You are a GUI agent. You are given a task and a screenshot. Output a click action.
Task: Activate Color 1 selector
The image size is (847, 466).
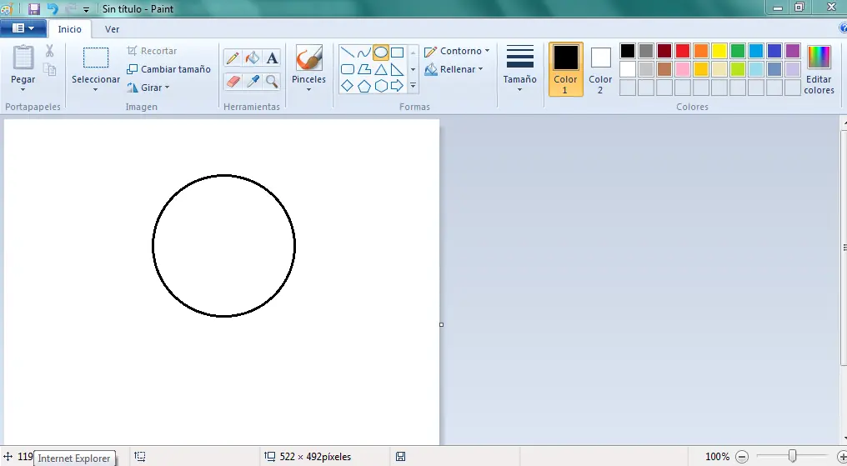click(565, 69)
